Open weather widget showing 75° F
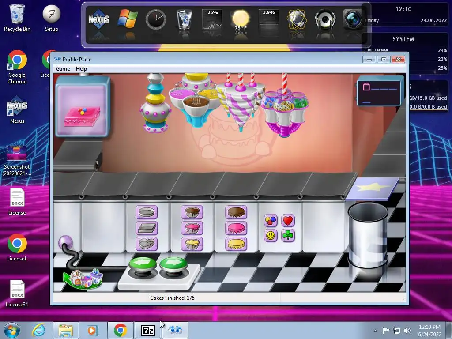The height and width of the screenshot is (339, 452). (x=241, y=20)
